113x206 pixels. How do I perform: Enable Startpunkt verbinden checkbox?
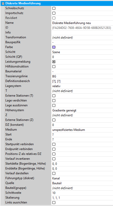tap(54, 144)
